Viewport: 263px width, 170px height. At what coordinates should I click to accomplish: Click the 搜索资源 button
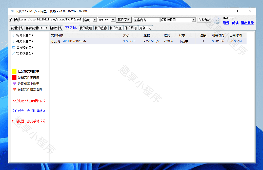(204, 20)
